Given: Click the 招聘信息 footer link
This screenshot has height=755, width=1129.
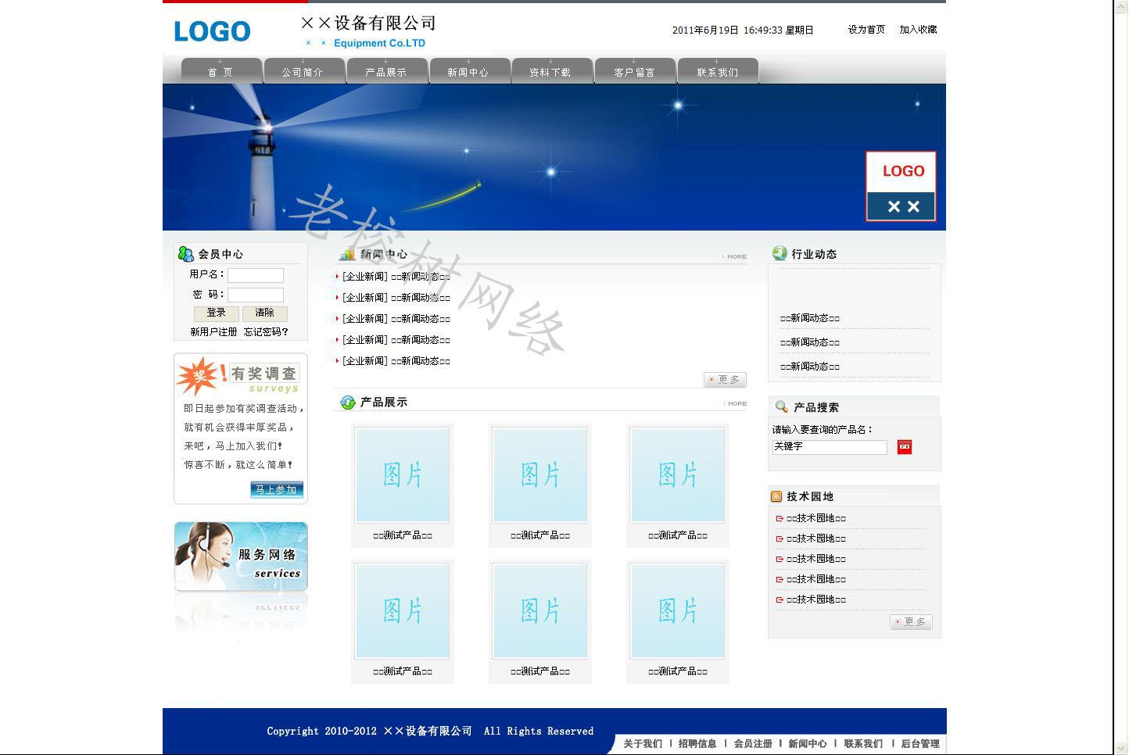Looking at the screenshot, I should (x=697, y=744).
